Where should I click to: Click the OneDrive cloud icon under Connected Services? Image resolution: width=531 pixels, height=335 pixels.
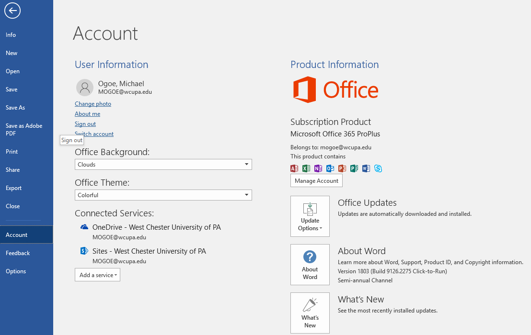(84, 227)
